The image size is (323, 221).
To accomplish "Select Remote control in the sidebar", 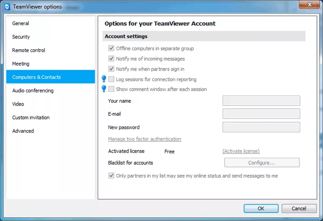I will 50,50.
